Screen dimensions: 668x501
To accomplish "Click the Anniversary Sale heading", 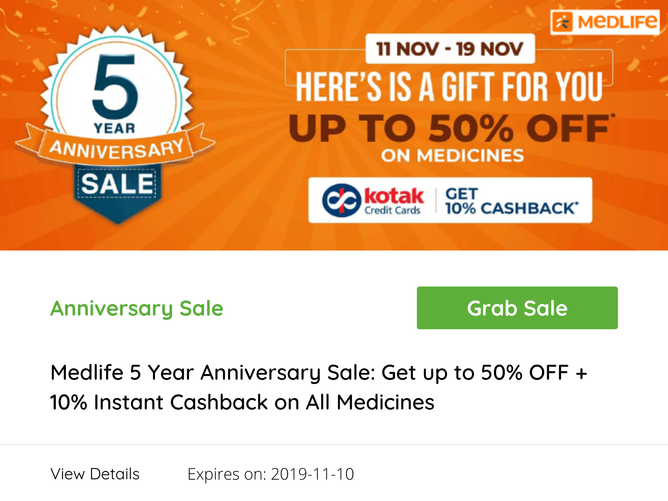I will point(137,308).
